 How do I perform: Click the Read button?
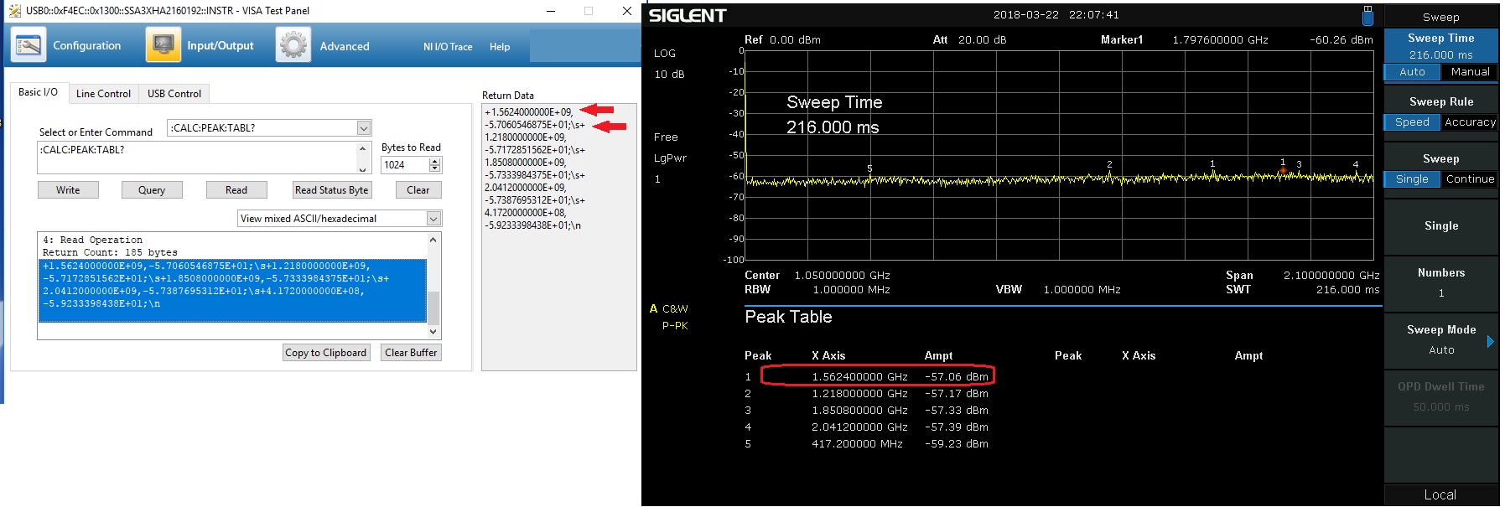(236, 190)
